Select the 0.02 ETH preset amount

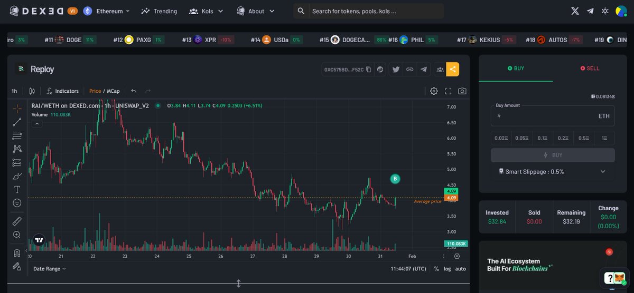501,138
